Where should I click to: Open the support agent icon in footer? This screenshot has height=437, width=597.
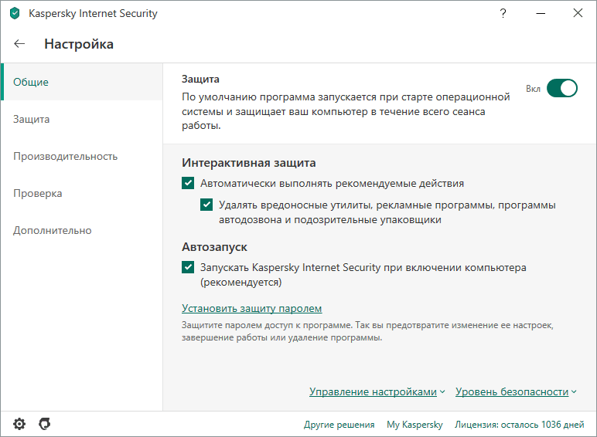[45, 424]
